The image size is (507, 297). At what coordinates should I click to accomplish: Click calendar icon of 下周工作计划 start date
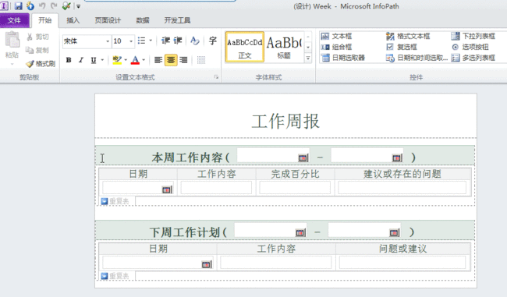pos(300,232)
